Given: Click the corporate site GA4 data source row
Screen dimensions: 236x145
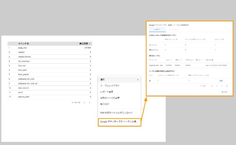Looking at the screenshot, I should click(x=189, y=65).
